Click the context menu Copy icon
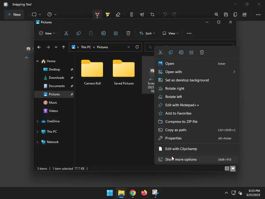This screenshot has height=199, width=265. click(171, 52)
